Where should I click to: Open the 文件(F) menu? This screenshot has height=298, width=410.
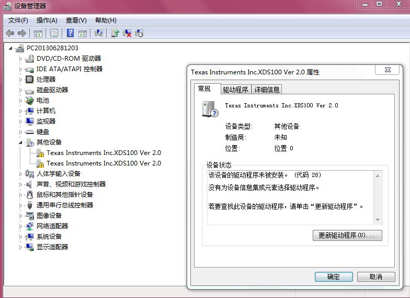pyautogui.click(x=18, y=20)
